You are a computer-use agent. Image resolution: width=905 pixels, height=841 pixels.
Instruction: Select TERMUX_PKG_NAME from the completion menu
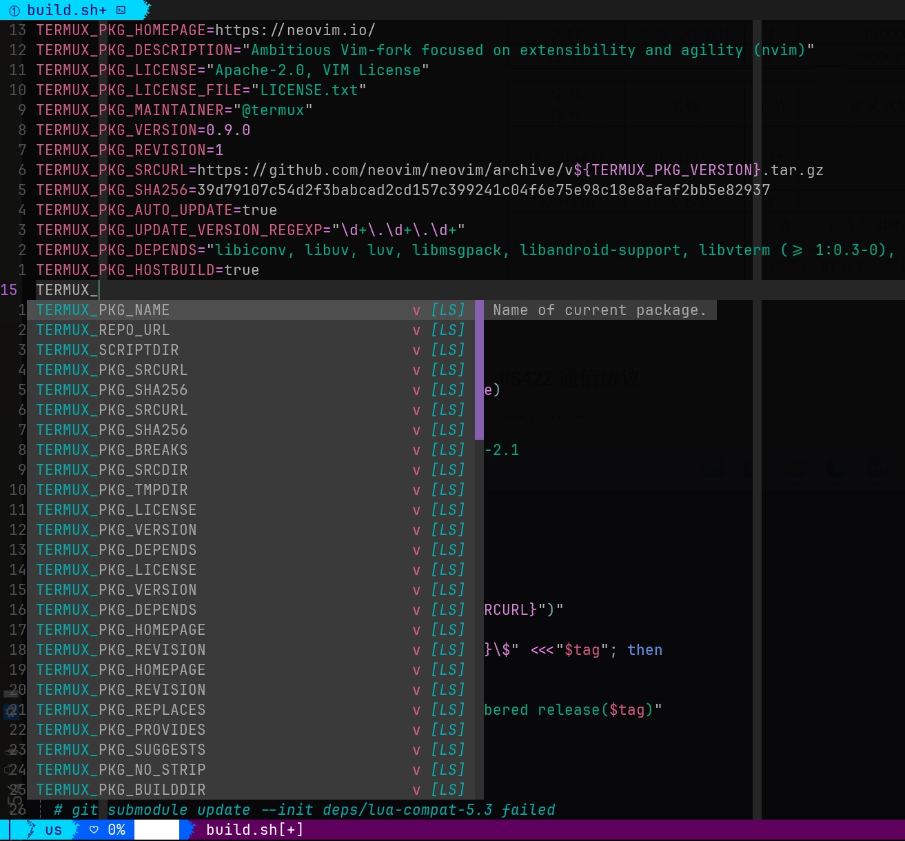click(x=103, y=310)
